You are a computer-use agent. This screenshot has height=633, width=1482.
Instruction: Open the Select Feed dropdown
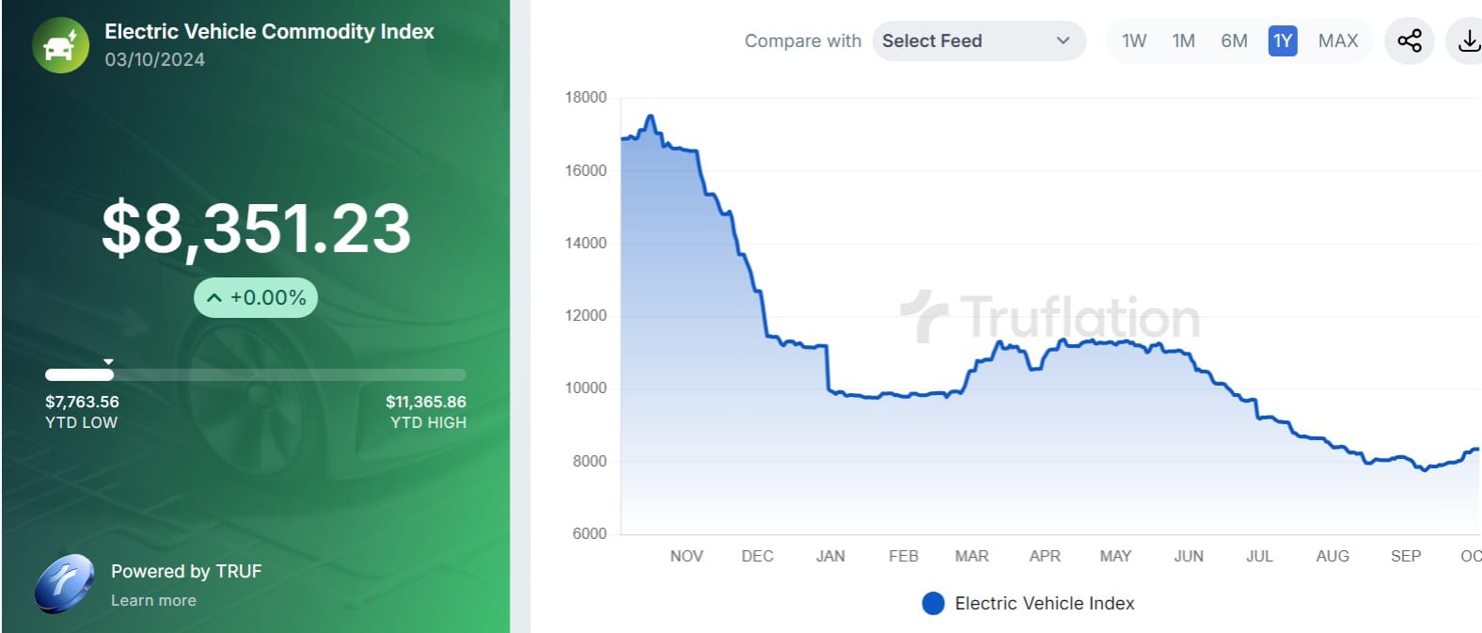click(x=978, y=40)
